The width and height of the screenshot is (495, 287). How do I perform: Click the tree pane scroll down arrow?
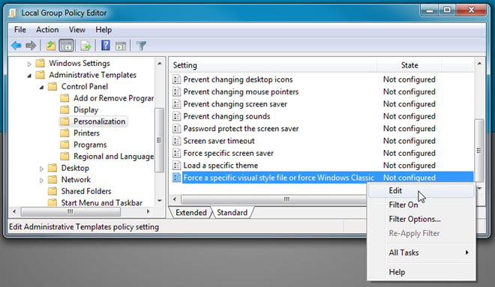tap(160, 201)
